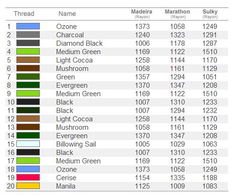Select the Charcoal gray color swatch
The width and height of the screenshot is (234, 196).
coord(28,35)
